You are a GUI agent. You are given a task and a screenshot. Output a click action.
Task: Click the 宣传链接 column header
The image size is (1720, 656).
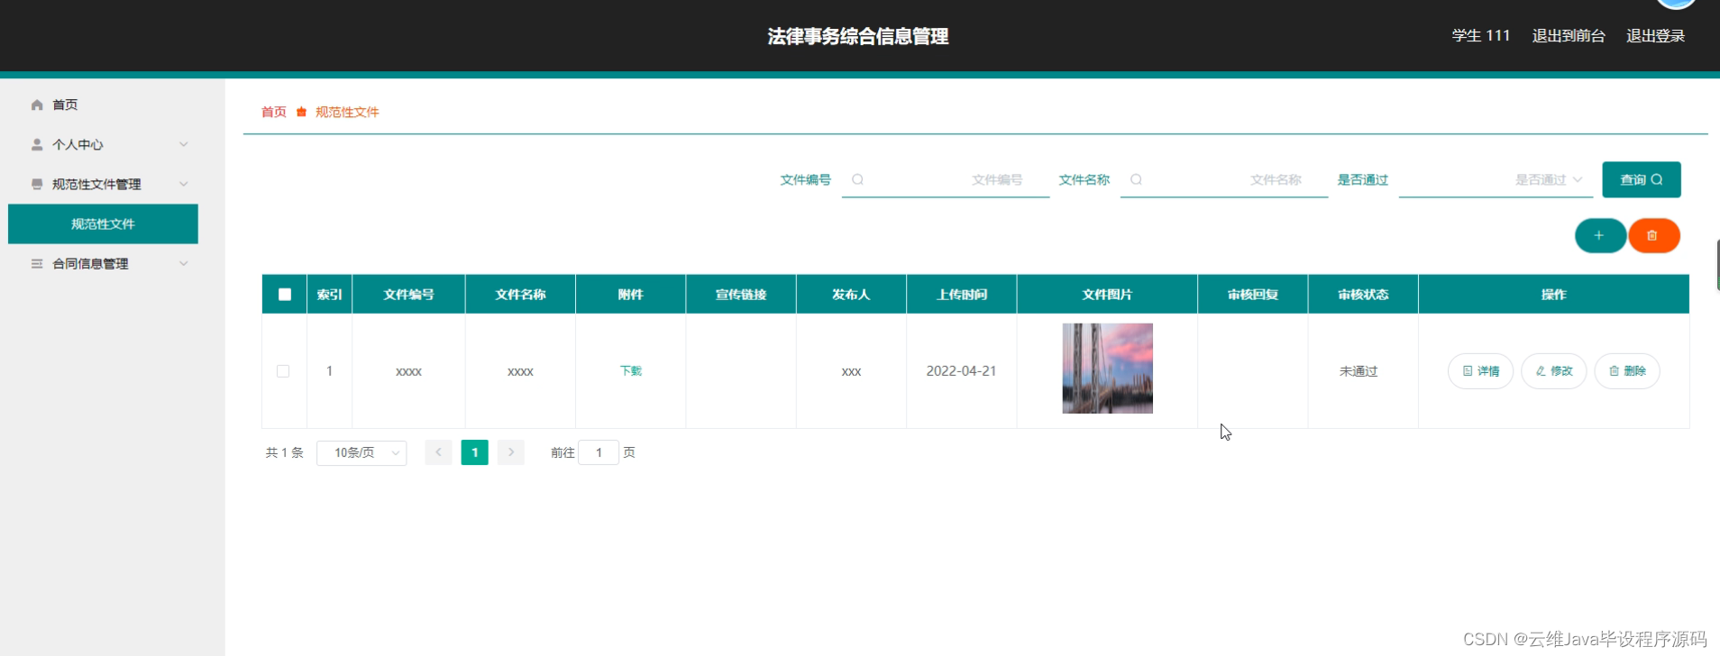point(741,295)
